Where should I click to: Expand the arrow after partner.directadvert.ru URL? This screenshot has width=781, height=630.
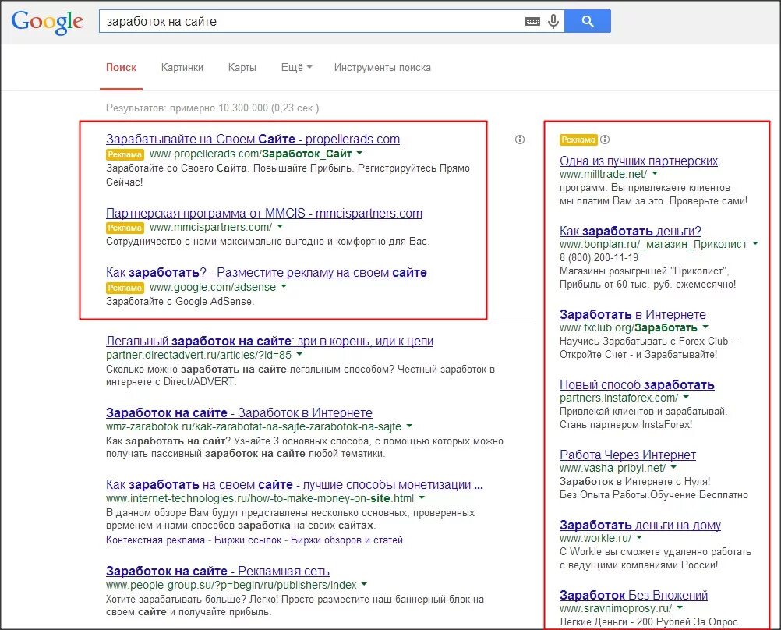click(x=299, y=354)
